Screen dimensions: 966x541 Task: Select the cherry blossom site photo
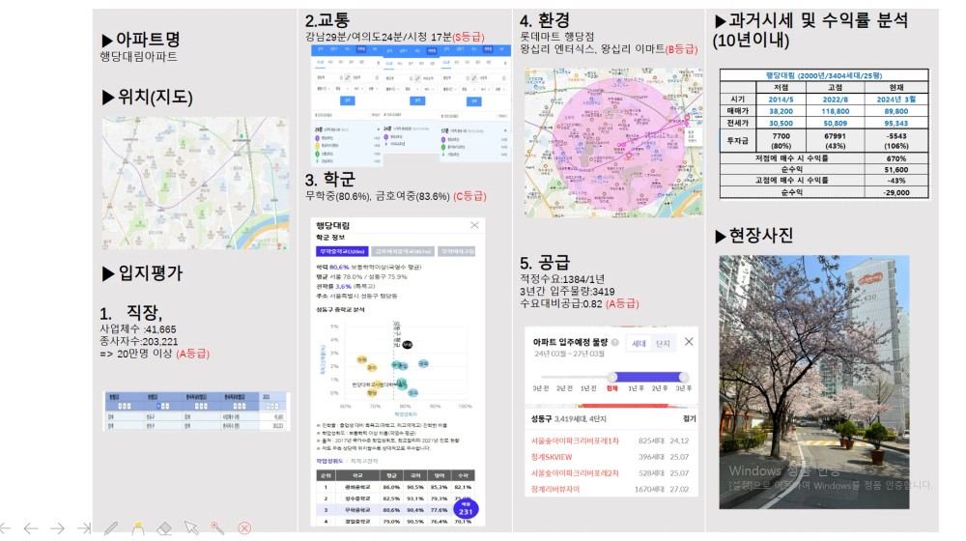coord(813,382)
